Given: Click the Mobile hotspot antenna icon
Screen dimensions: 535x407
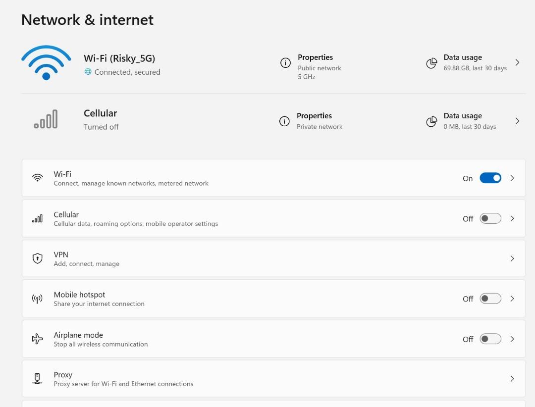Looking at the screenshot, I should 37,299.
